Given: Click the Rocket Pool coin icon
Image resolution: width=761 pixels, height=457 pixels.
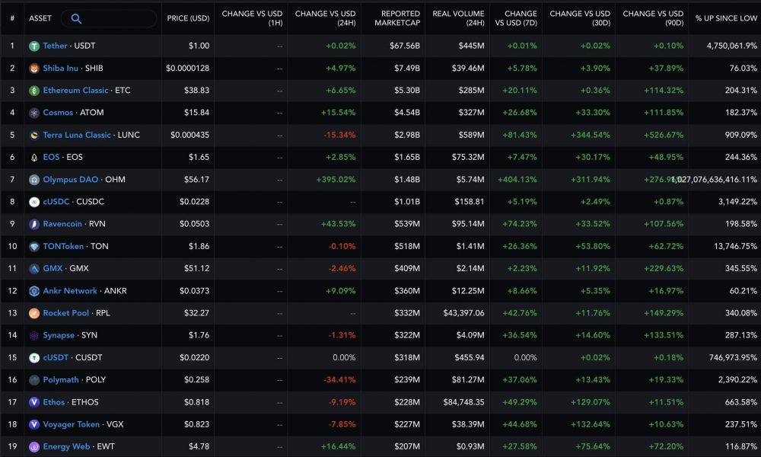Looking at the screenshot, I should (34, 313).
